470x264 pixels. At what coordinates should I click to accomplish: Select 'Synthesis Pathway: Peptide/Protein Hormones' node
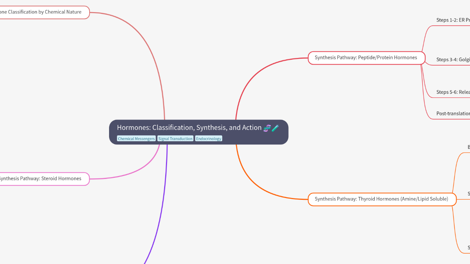pos(366,58)
